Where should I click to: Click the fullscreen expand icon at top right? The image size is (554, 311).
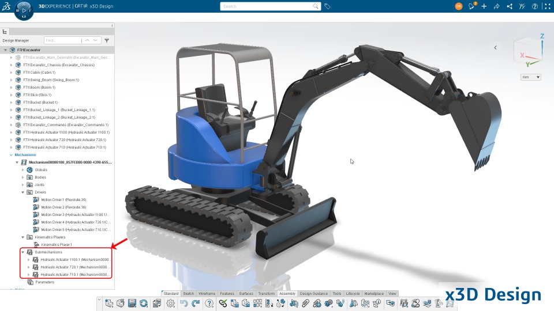tap(547, 6)
